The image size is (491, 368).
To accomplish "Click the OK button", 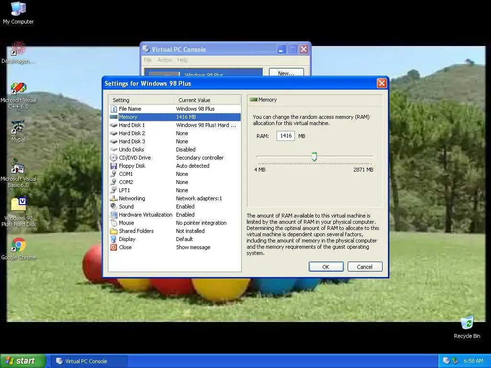I will point(326,266).
